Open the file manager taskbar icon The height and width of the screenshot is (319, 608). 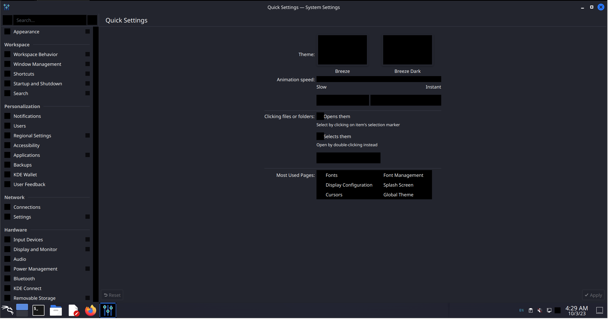[x=56, y=310]
